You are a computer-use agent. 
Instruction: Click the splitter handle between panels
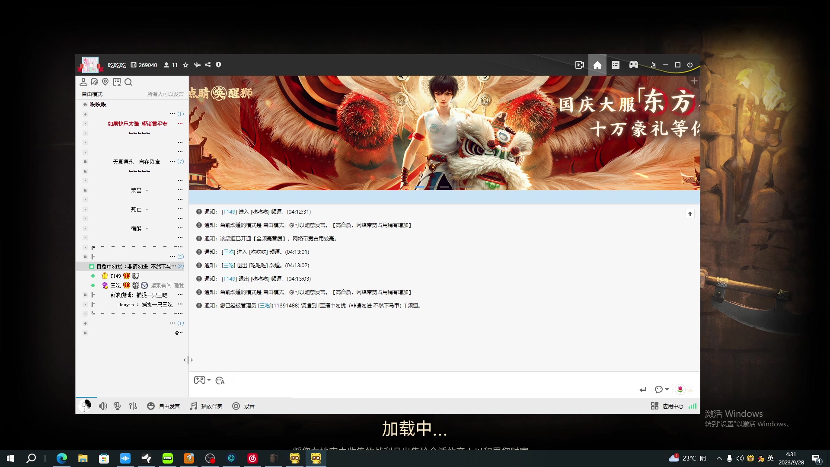pyautogui.click(x=188, y=360)
